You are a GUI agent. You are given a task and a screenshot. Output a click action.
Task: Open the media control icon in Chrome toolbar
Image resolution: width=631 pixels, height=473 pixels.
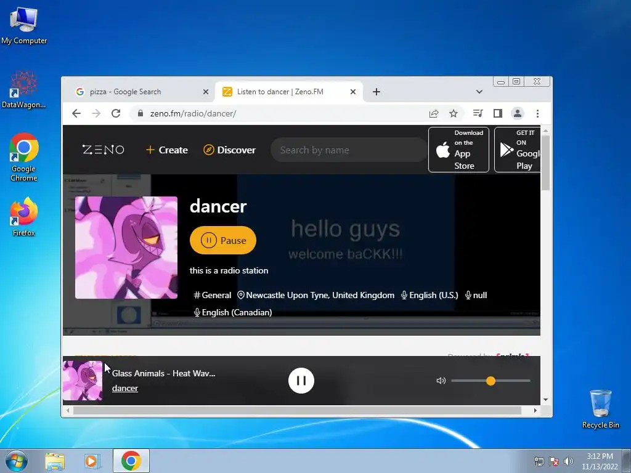tap(478, 113)
